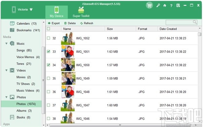Click the Export button label

56,23
